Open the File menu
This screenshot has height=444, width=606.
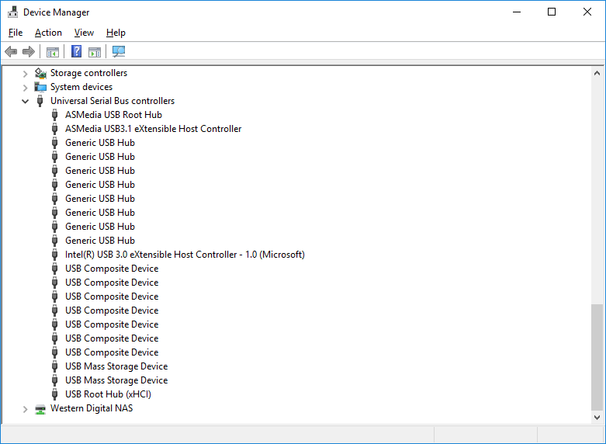pyautogui.click(x=16, y=33)
